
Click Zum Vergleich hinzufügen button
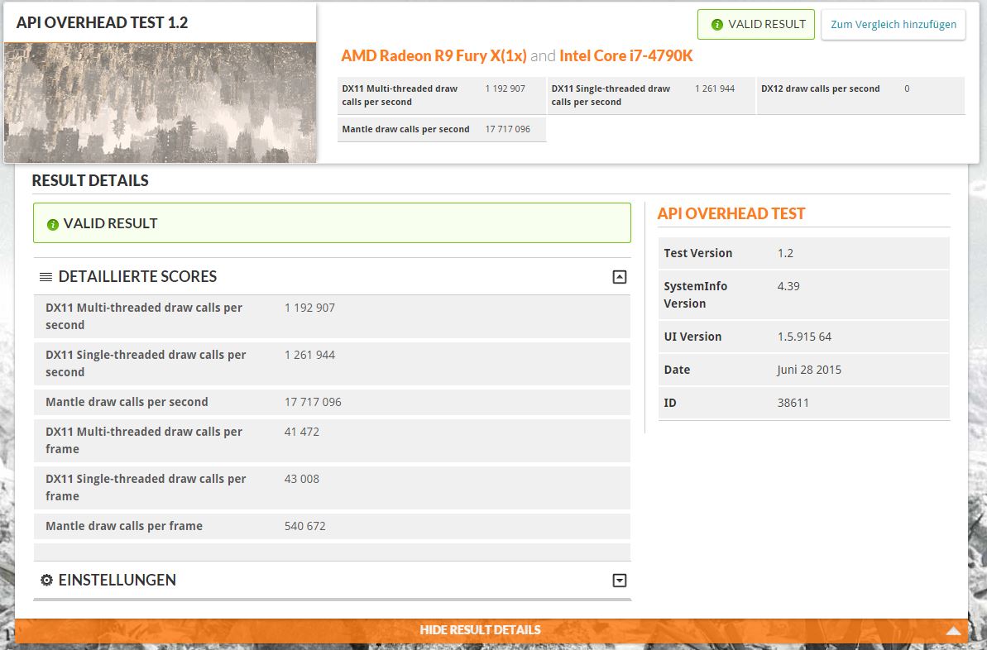(x=894, y=25)
